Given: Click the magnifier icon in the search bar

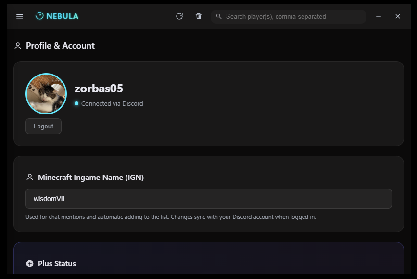Looking at the screenshot, I should click(219, 16).
